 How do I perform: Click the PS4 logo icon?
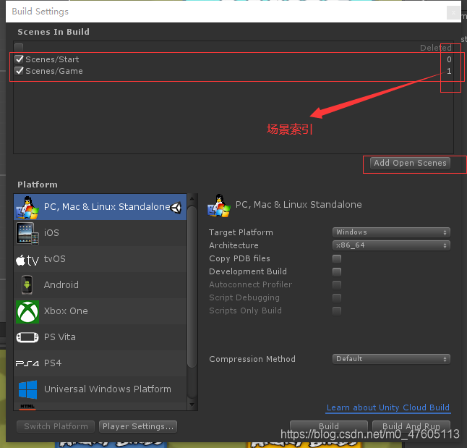27,363
